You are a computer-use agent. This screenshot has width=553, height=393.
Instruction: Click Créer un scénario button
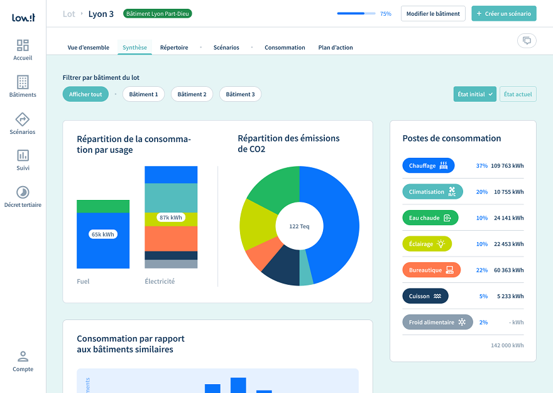504,14
